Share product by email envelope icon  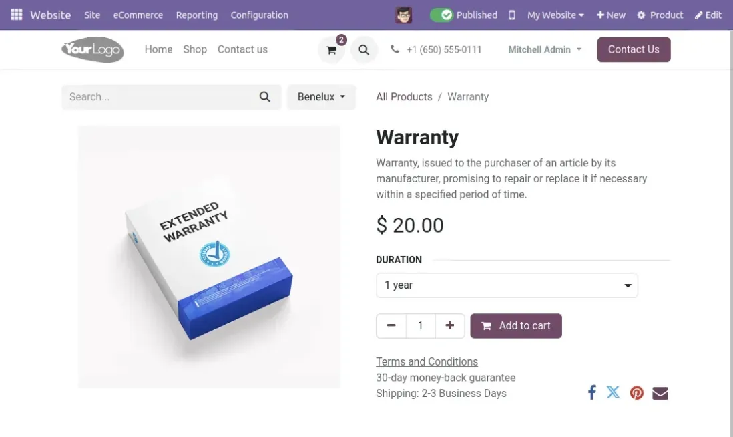click(x=660, y=393)
